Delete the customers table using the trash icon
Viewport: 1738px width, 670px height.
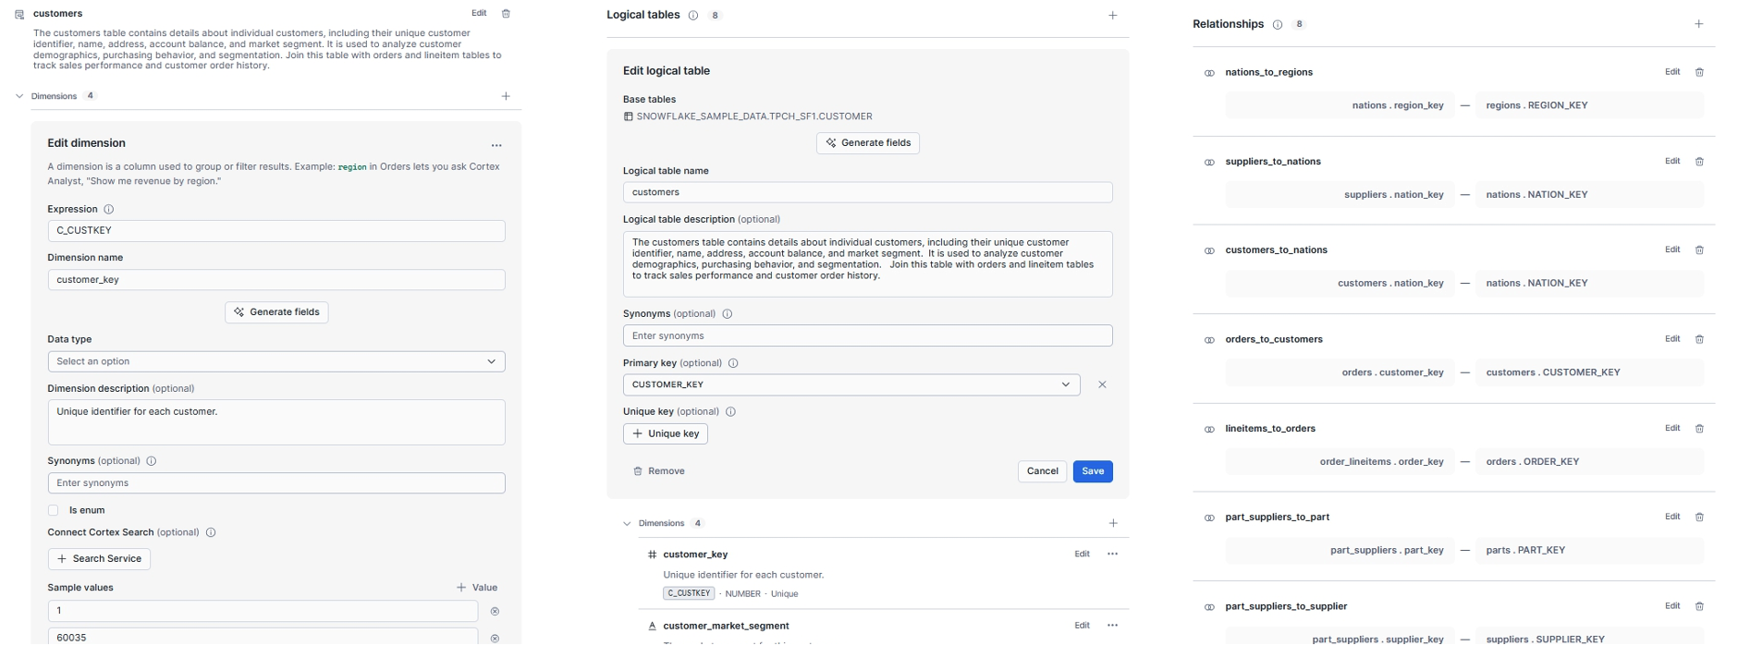coord(506,14)
